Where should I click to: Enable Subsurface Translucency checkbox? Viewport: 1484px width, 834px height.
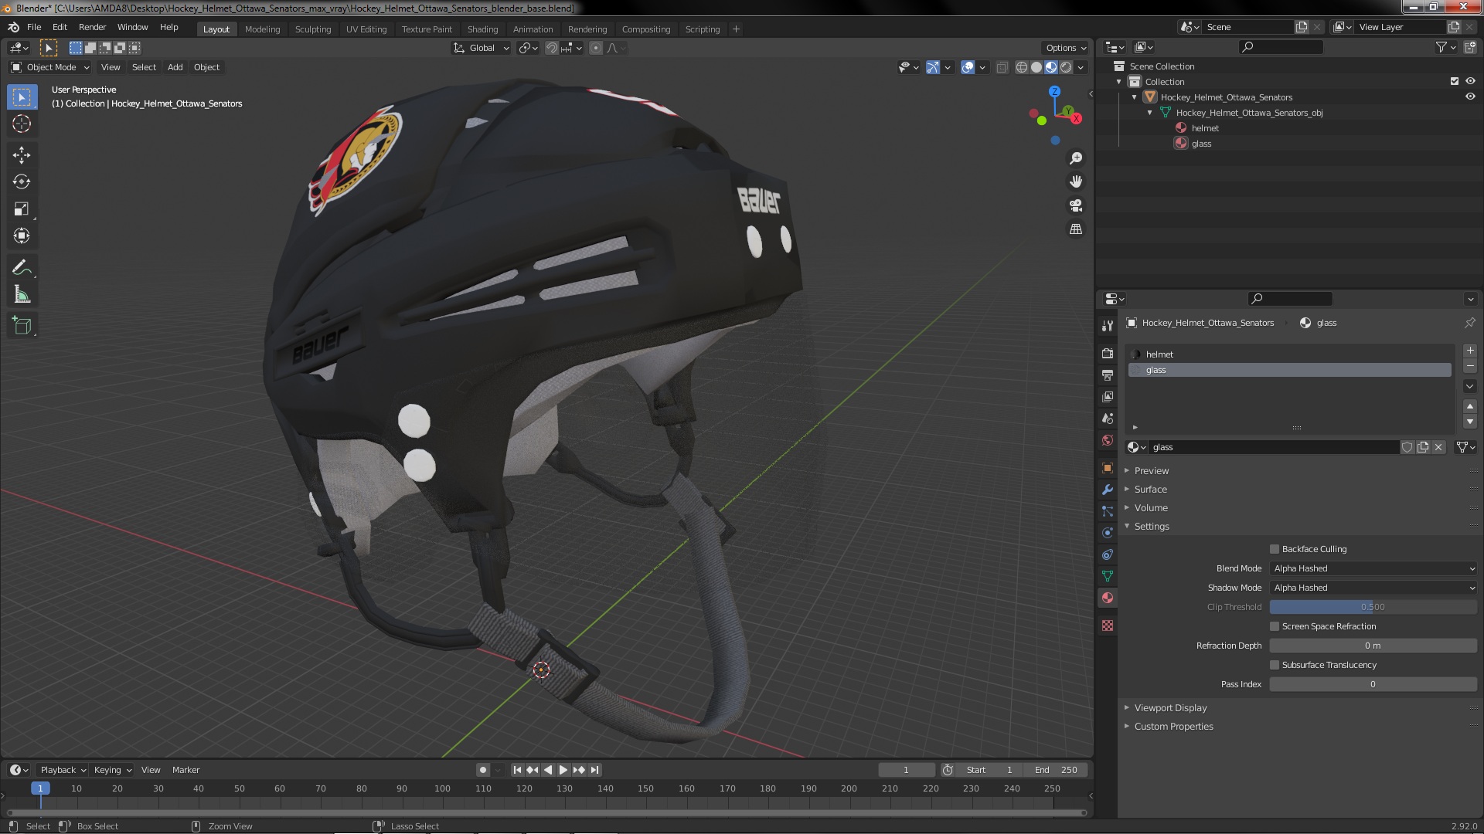[1275, 665]
